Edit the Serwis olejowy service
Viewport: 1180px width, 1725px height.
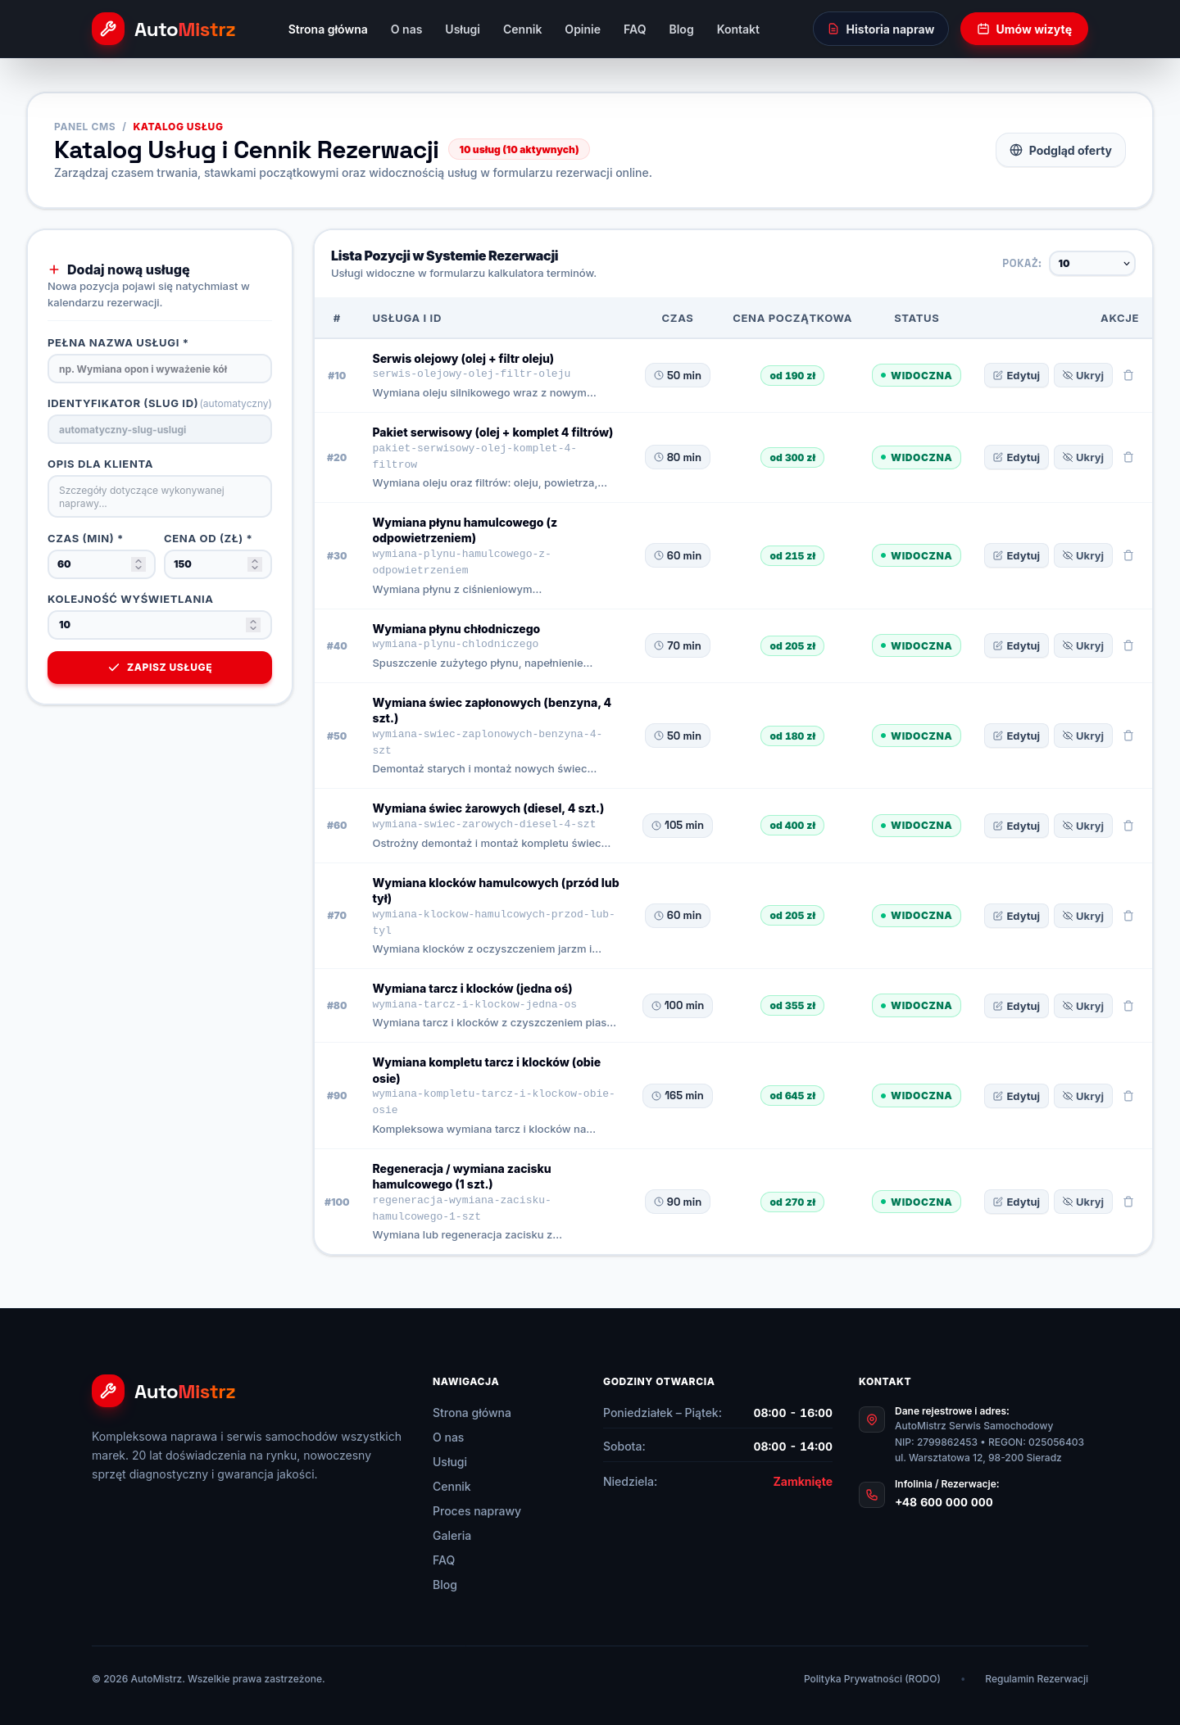(x=1016, y=375)
